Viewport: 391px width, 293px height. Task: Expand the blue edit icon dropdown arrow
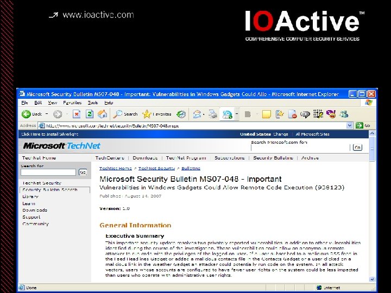point(237,114)
